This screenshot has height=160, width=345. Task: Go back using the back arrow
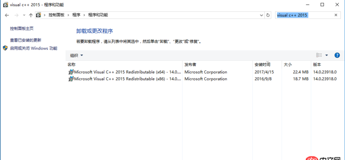click(x=7, y=15)
